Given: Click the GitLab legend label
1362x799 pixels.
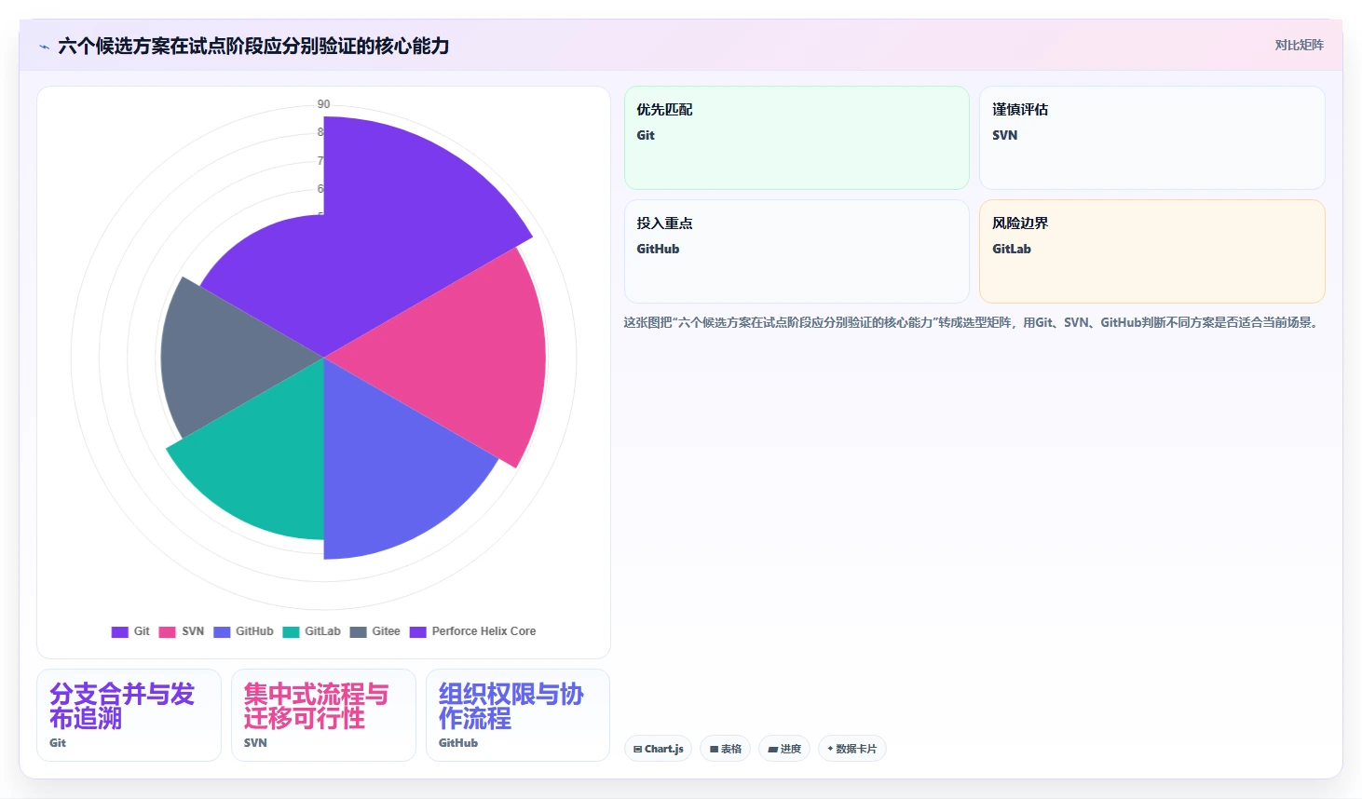Looking at the screenshot, I should tap(322, 631).
